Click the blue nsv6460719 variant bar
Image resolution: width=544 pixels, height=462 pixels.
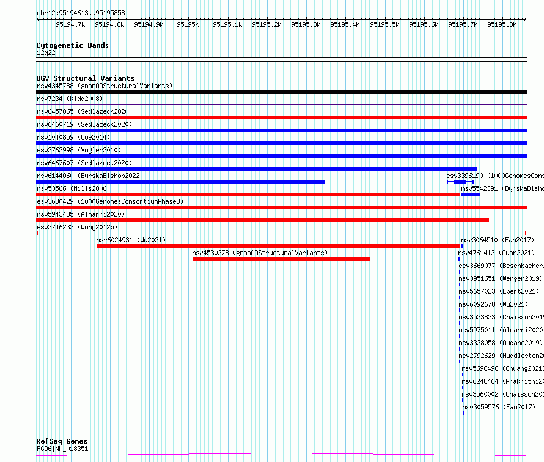click(x=281, y=130)
